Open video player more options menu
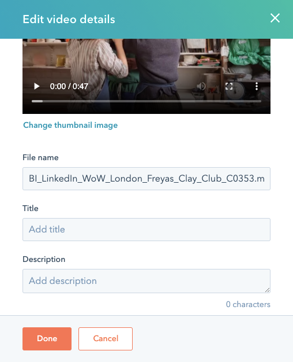The image size is (293, 362). click(x=257, y=86)
